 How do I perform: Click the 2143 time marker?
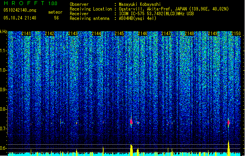click(x=73, y=34)
